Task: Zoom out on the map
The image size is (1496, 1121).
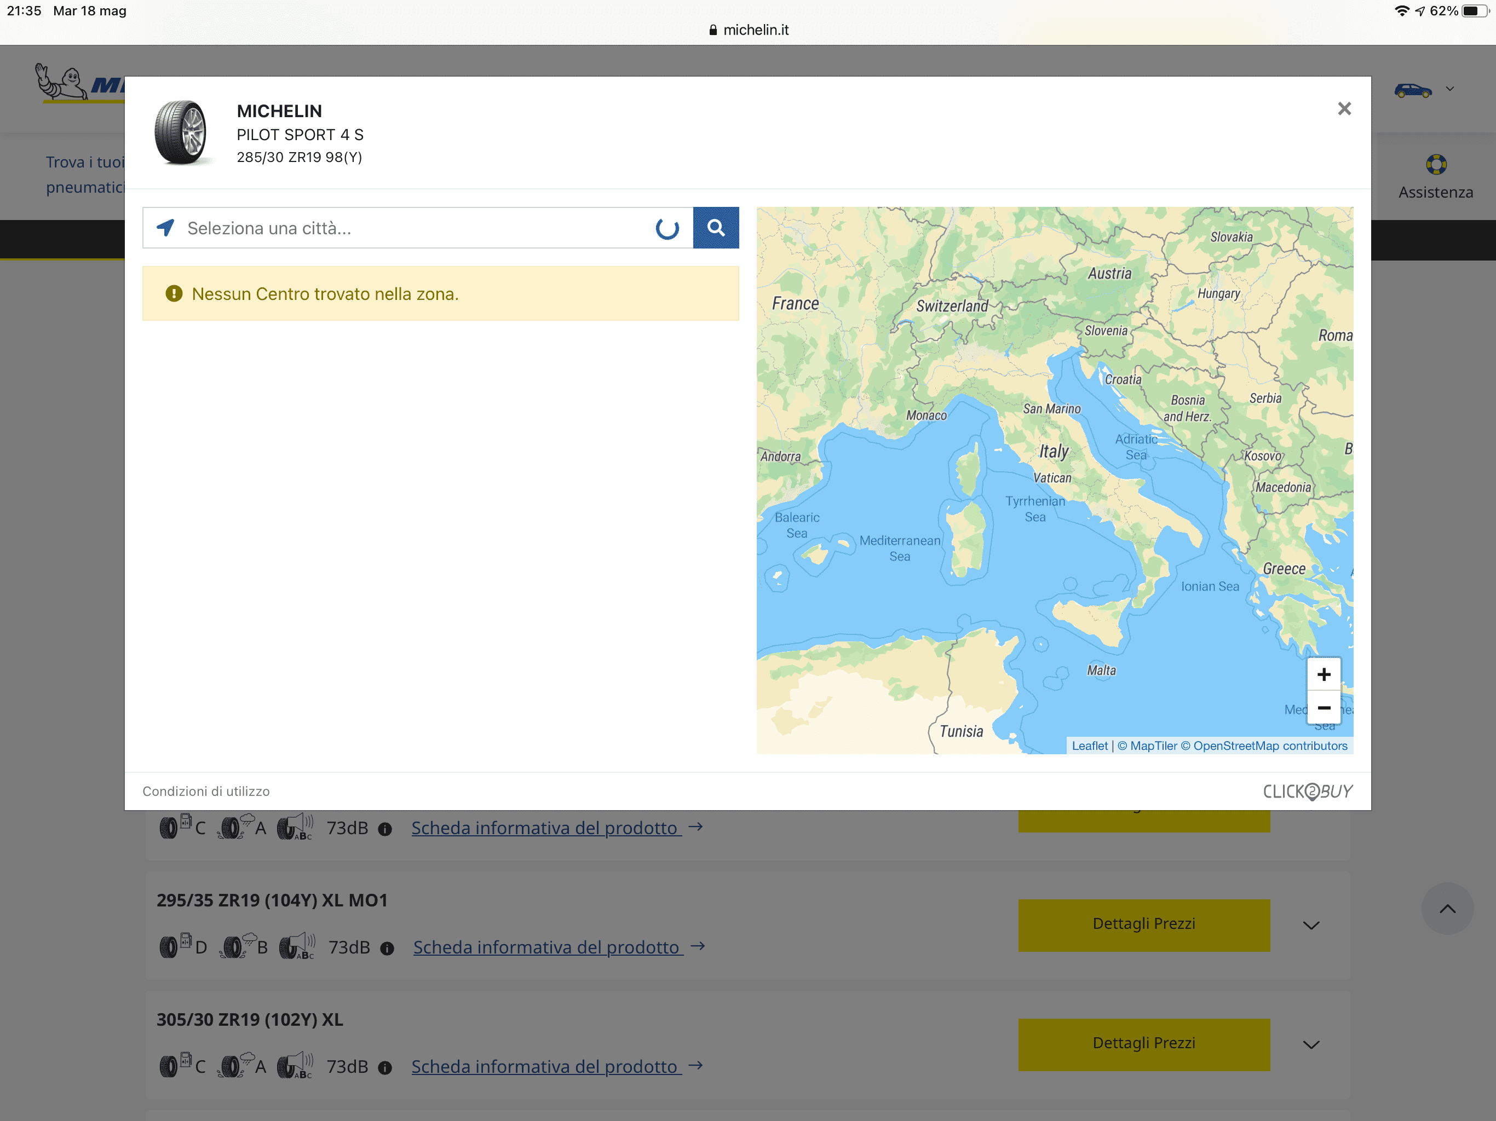Action: click(x=1324, y=708)
